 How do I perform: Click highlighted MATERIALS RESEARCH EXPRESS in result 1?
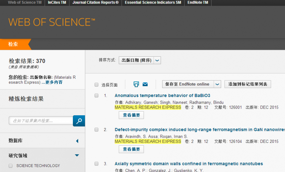click(148, 107)
